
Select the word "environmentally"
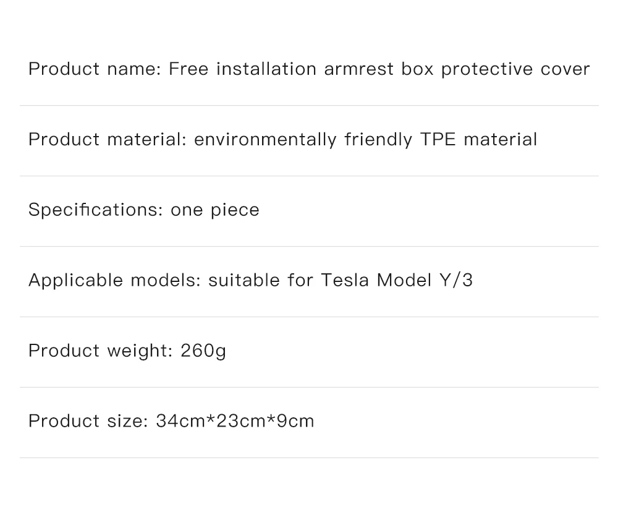click(265, 139)
